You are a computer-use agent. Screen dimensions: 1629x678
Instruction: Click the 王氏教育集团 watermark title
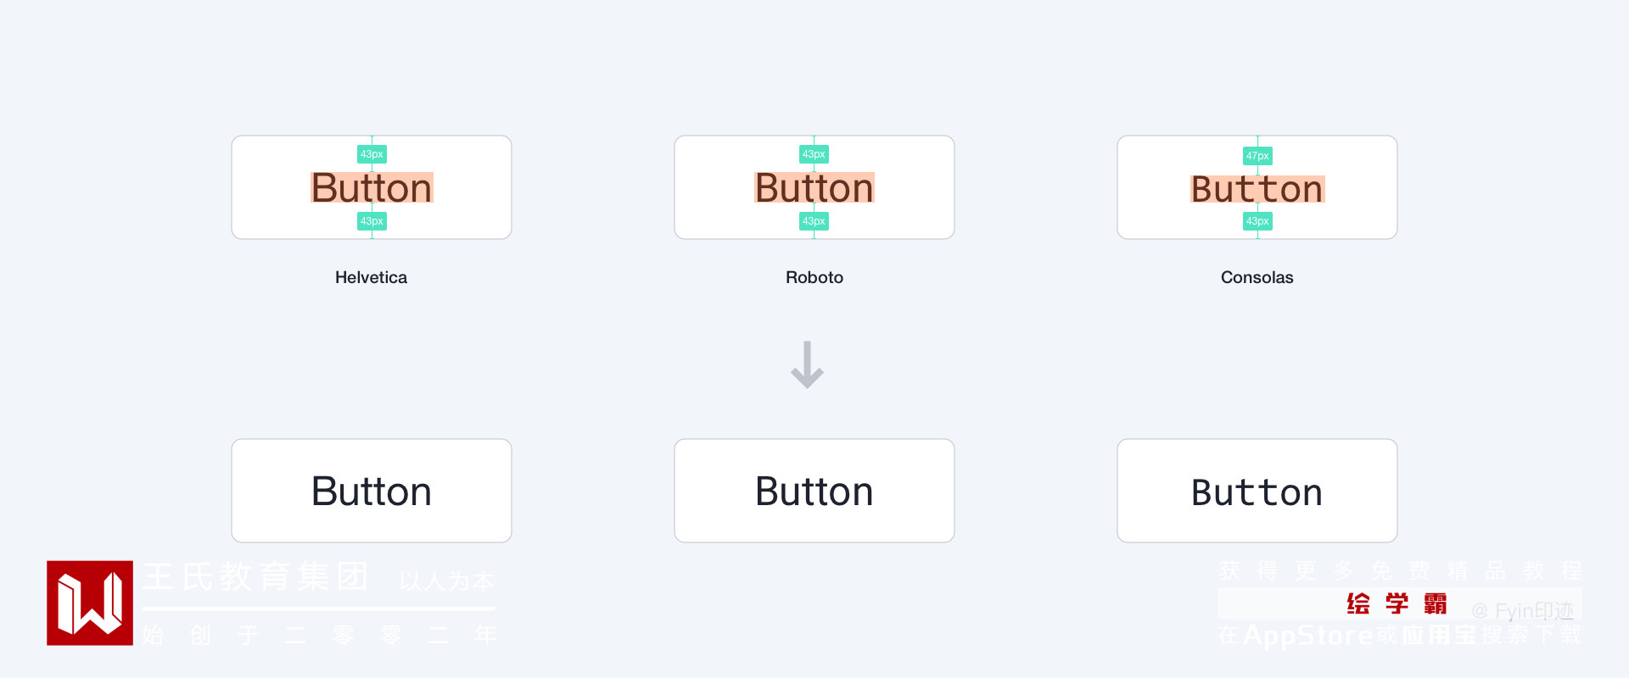(255, 576)
